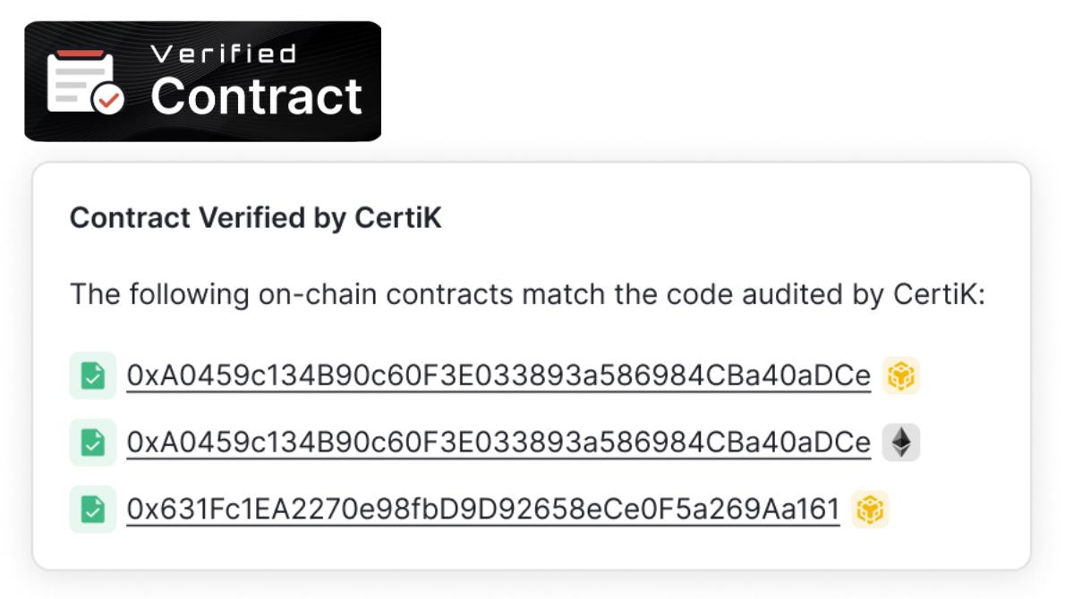Open the 0xA0459c134B90 address link on Ethereum
1065x599 pixels.
498,442
